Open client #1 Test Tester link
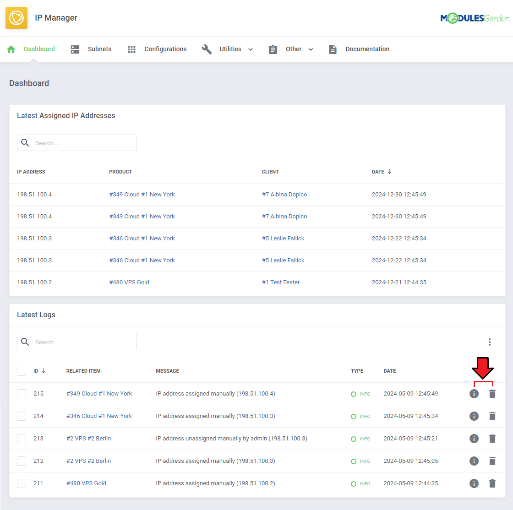 pyautogui.click(x=281, y=282)
